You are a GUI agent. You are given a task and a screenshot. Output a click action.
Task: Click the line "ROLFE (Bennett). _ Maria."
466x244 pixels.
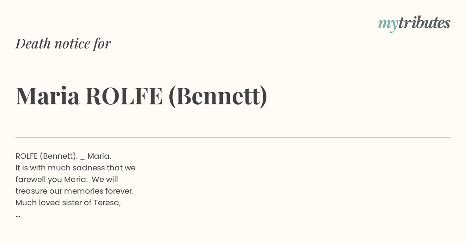[x=63, y=156]
